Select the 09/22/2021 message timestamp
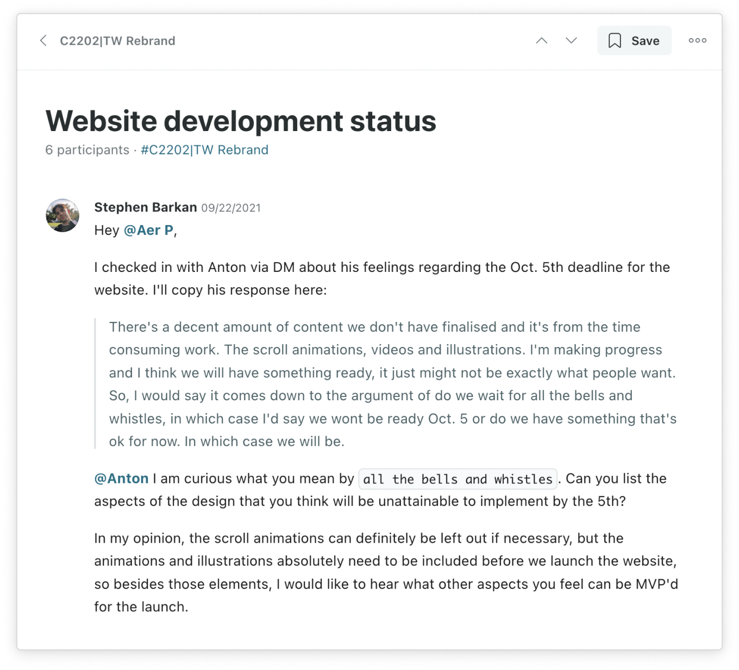The height and width of the screenshot is (670, 739). click(231, 208)
